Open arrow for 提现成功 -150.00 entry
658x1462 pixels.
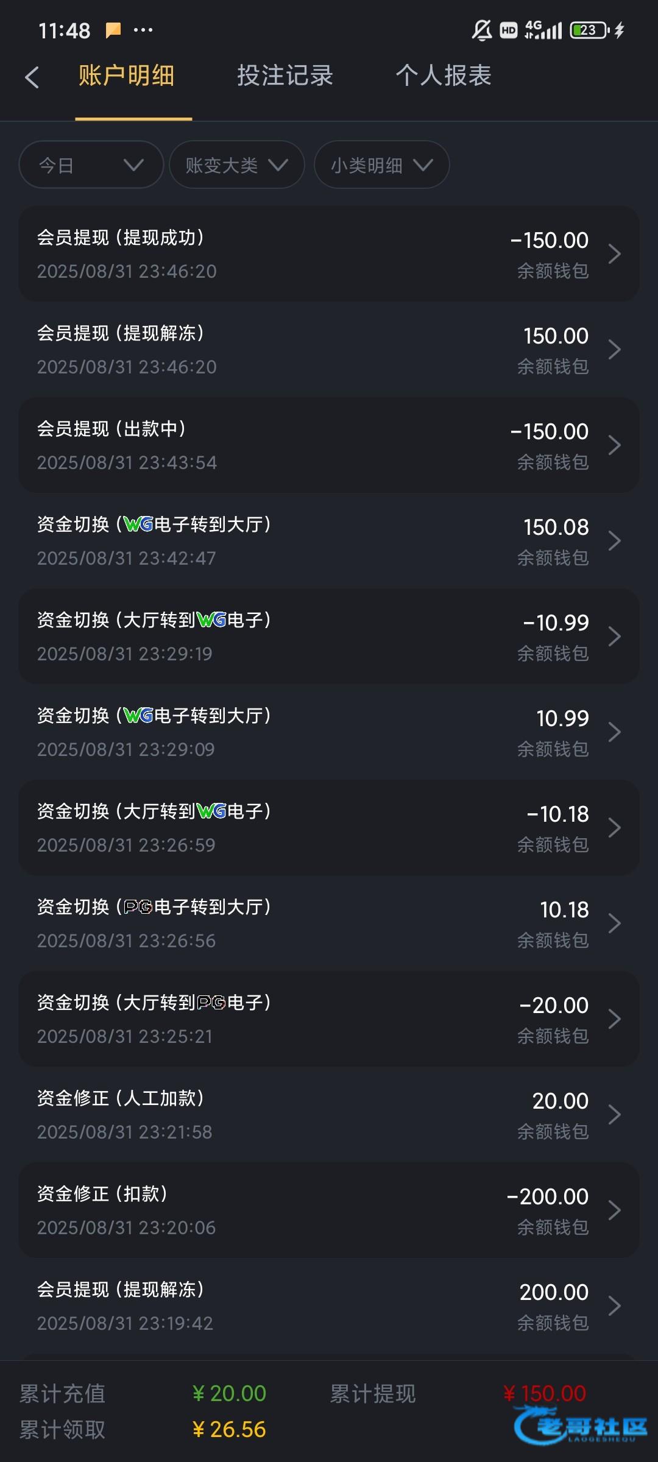pos(614,254)
